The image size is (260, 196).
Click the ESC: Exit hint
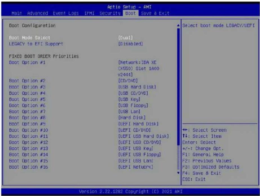194,179
